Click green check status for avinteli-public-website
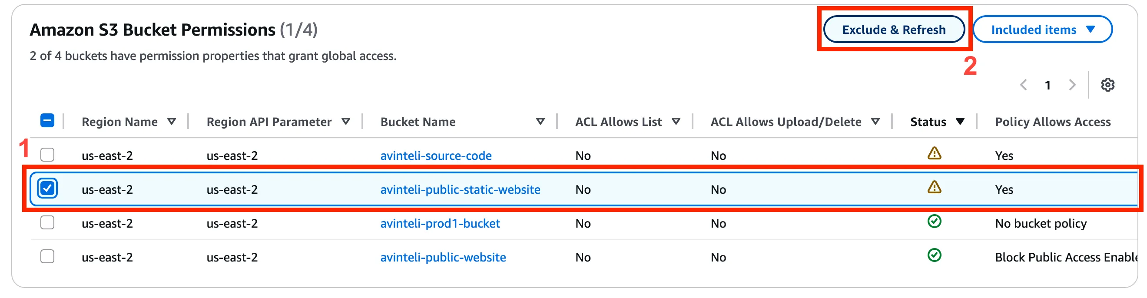1147x298 pixels. pos(934,255)
